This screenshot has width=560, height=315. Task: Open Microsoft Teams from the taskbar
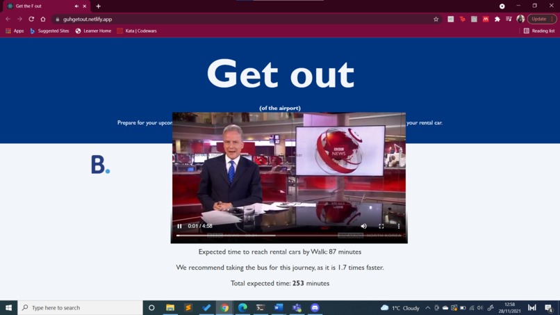[x=297, y=307]
